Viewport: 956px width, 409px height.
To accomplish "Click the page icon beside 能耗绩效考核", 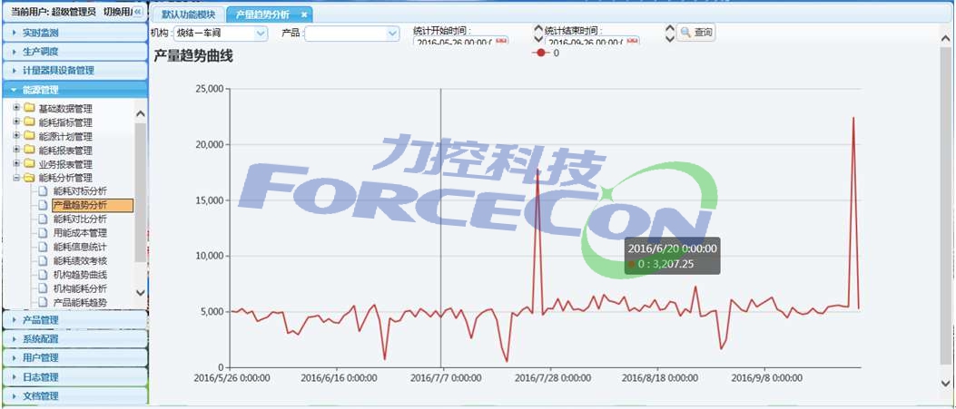I will pyautogui.click(x=42, y=260).
